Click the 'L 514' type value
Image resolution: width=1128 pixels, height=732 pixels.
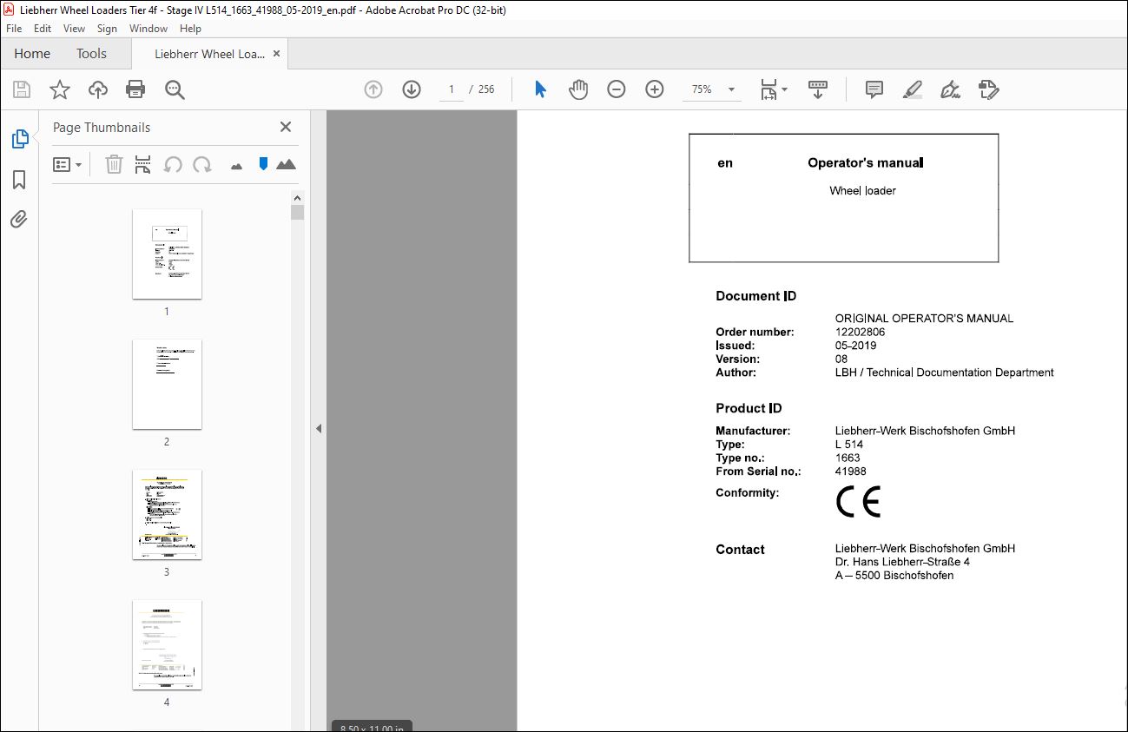tap(849, 445)
